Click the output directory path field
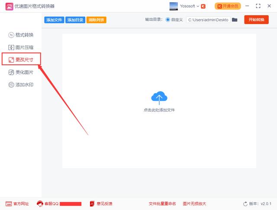 208,20
